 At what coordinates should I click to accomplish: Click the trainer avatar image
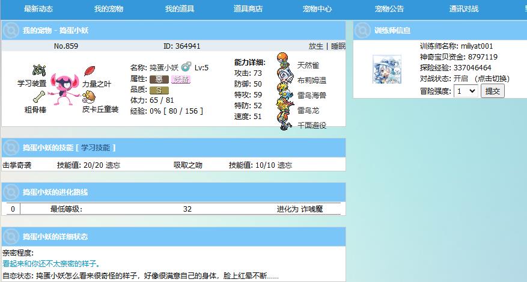point(387,69)
